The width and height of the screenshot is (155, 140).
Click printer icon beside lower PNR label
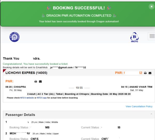tap(36, 81)
